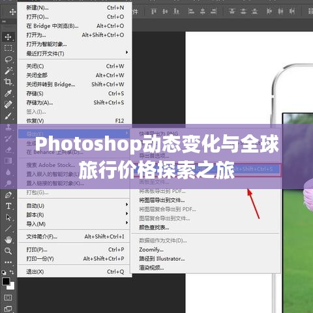Toggle Quick Mask mode icon
The height and width of the screenshot is (313, 313).
pos(8,297)
